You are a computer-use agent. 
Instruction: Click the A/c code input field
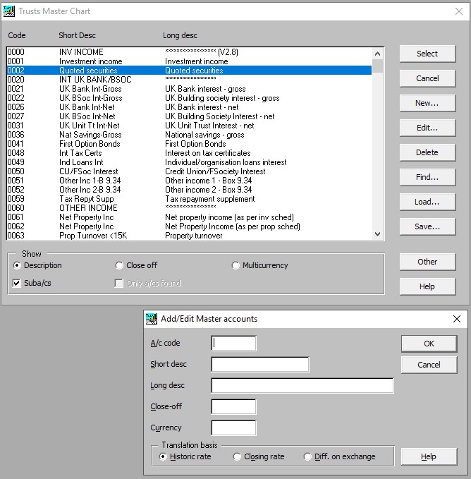233,344
